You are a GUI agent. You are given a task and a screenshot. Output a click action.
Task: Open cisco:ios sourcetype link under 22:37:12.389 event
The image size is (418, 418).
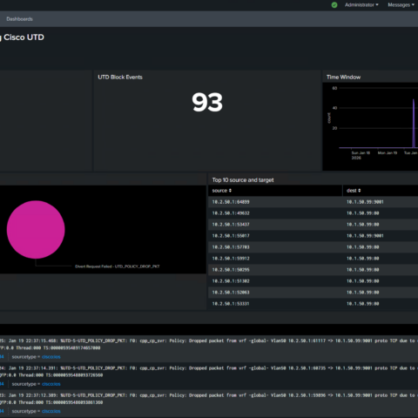pos(51,411)
